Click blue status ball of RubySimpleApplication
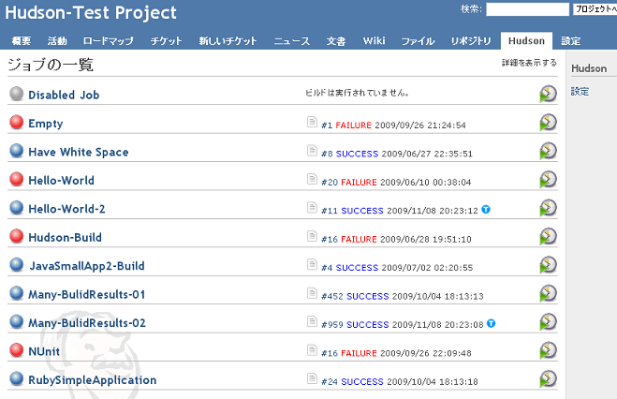617x399 pixels. coord(17,378)
